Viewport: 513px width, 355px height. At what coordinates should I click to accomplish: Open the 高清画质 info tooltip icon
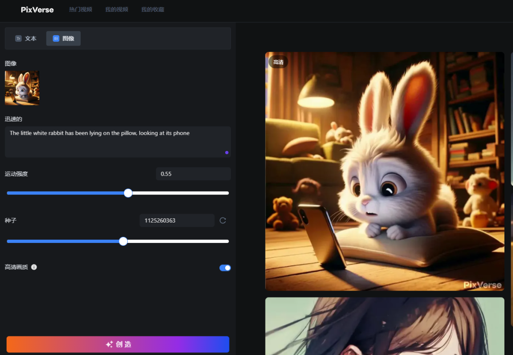33,267
